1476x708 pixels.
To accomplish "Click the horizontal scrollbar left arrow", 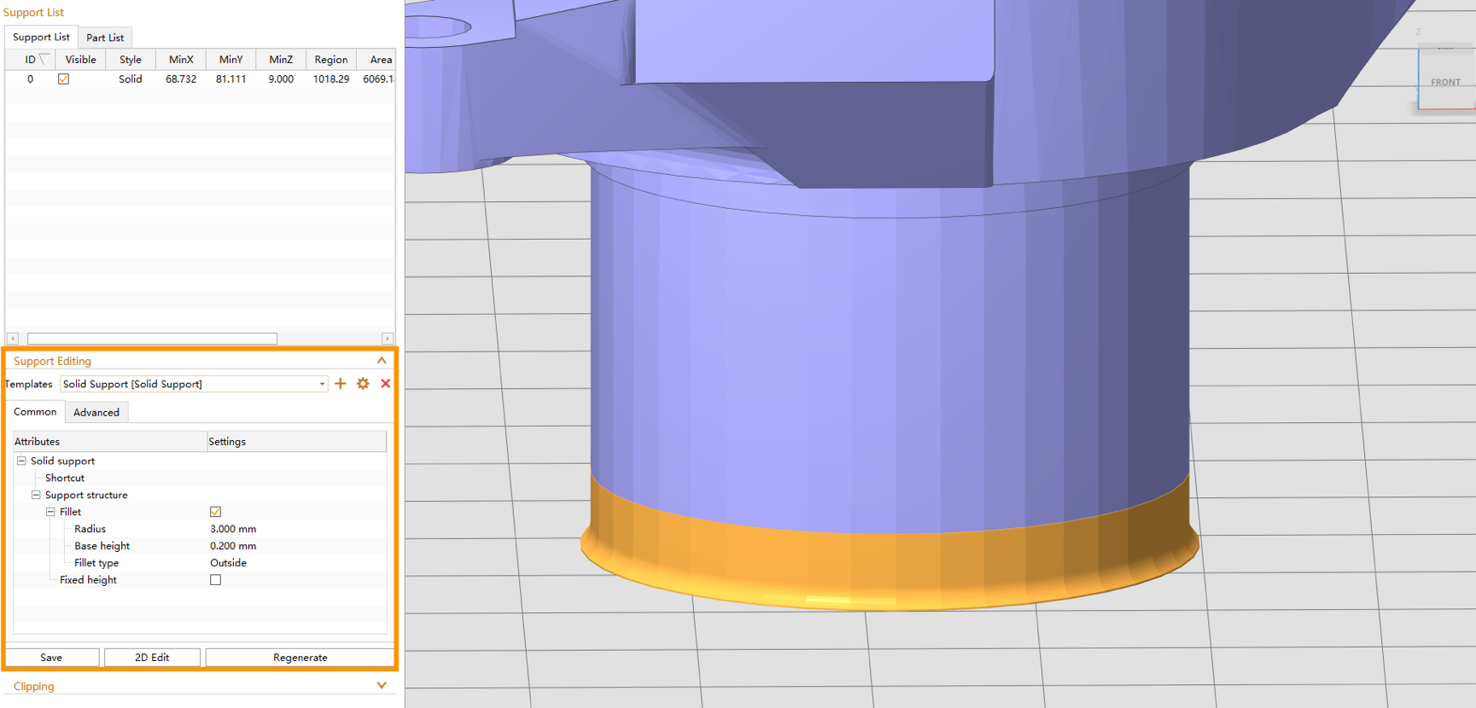I will click(13, 339).
